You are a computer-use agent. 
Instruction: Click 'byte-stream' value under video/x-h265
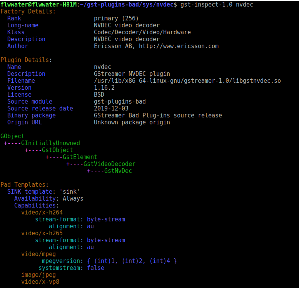point(106,240)
